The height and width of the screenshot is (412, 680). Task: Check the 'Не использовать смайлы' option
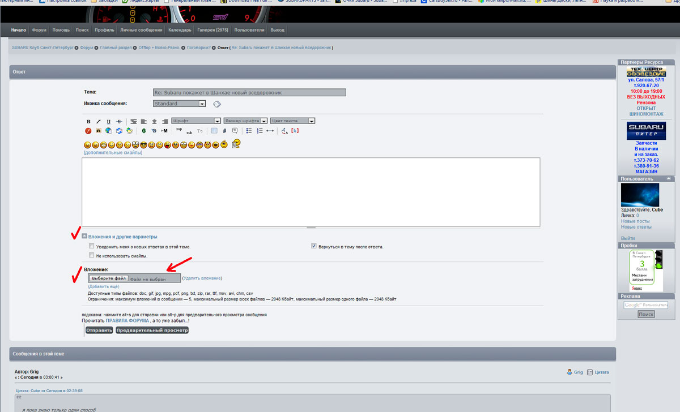91,256
